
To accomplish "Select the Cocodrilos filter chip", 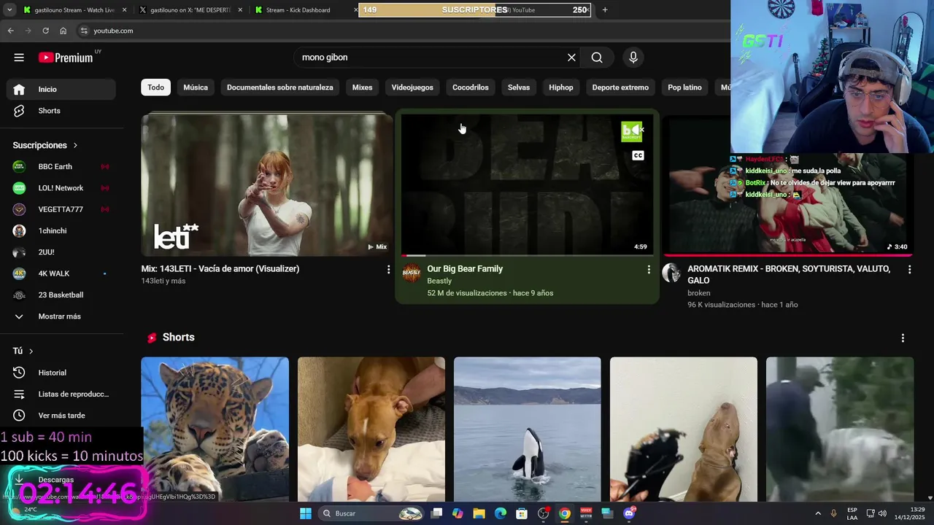I will pos(471,87).
